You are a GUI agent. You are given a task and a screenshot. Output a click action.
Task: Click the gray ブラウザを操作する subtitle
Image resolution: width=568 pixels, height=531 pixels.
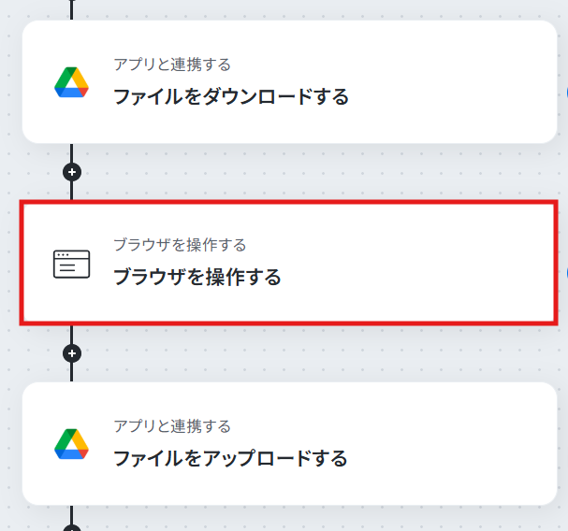[x=180, y=245]
